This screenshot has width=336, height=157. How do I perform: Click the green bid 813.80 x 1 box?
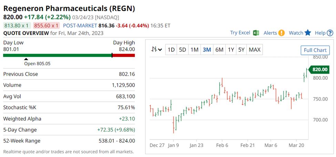[x=17, y=26]
